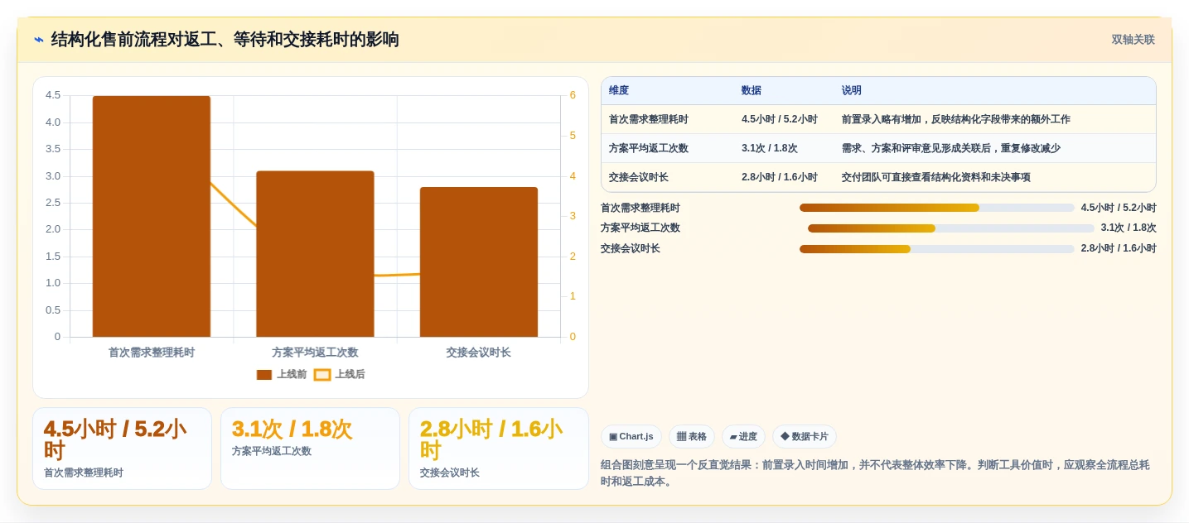1189x523 pixels.
Task: Click x-axis label 交接会议时长
Action: point(479,353)
